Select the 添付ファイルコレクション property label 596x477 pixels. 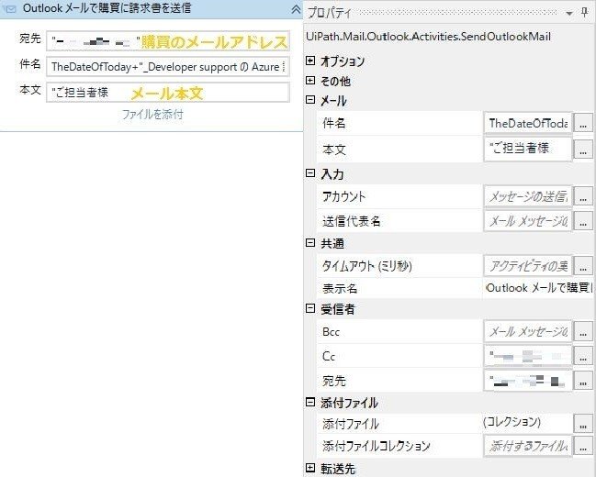click(x=376, y=446)
